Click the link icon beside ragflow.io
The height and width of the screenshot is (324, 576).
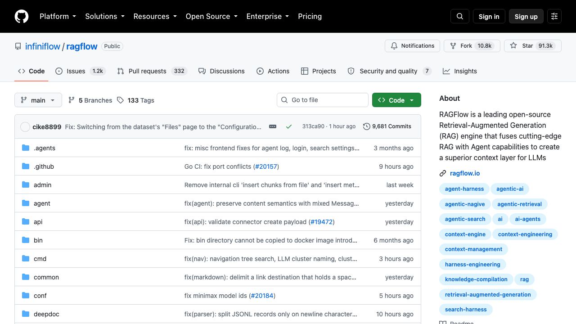pos(443,173)
